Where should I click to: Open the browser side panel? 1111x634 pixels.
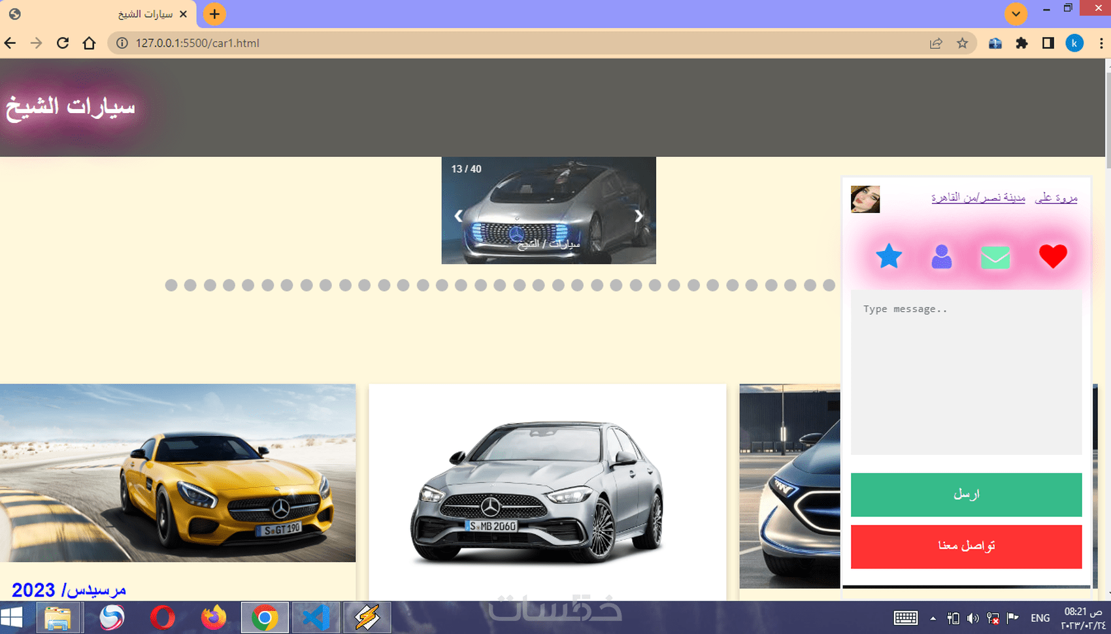tap(1048, 43)
